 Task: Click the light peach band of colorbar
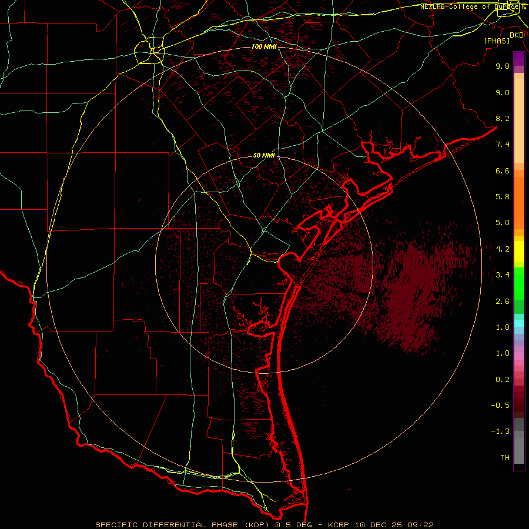click(x=519, y=121)
